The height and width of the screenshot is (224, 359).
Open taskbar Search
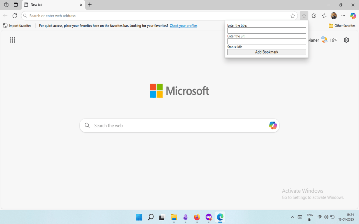point(151,217)
